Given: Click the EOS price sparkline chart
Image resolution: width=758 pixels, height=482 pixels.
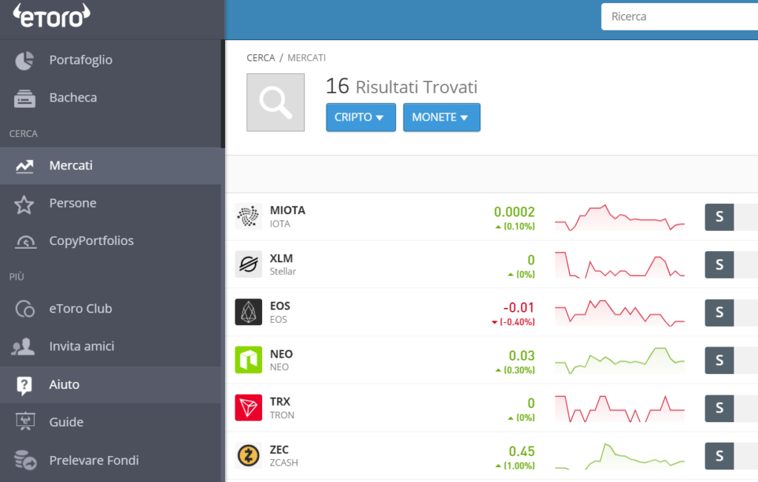Looking at the screenshot, I should click(x=620, y=312).
